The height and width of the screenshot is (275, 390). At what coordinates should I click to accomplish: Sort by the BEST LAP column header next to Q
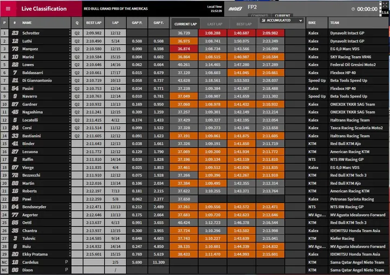[94, 23]
